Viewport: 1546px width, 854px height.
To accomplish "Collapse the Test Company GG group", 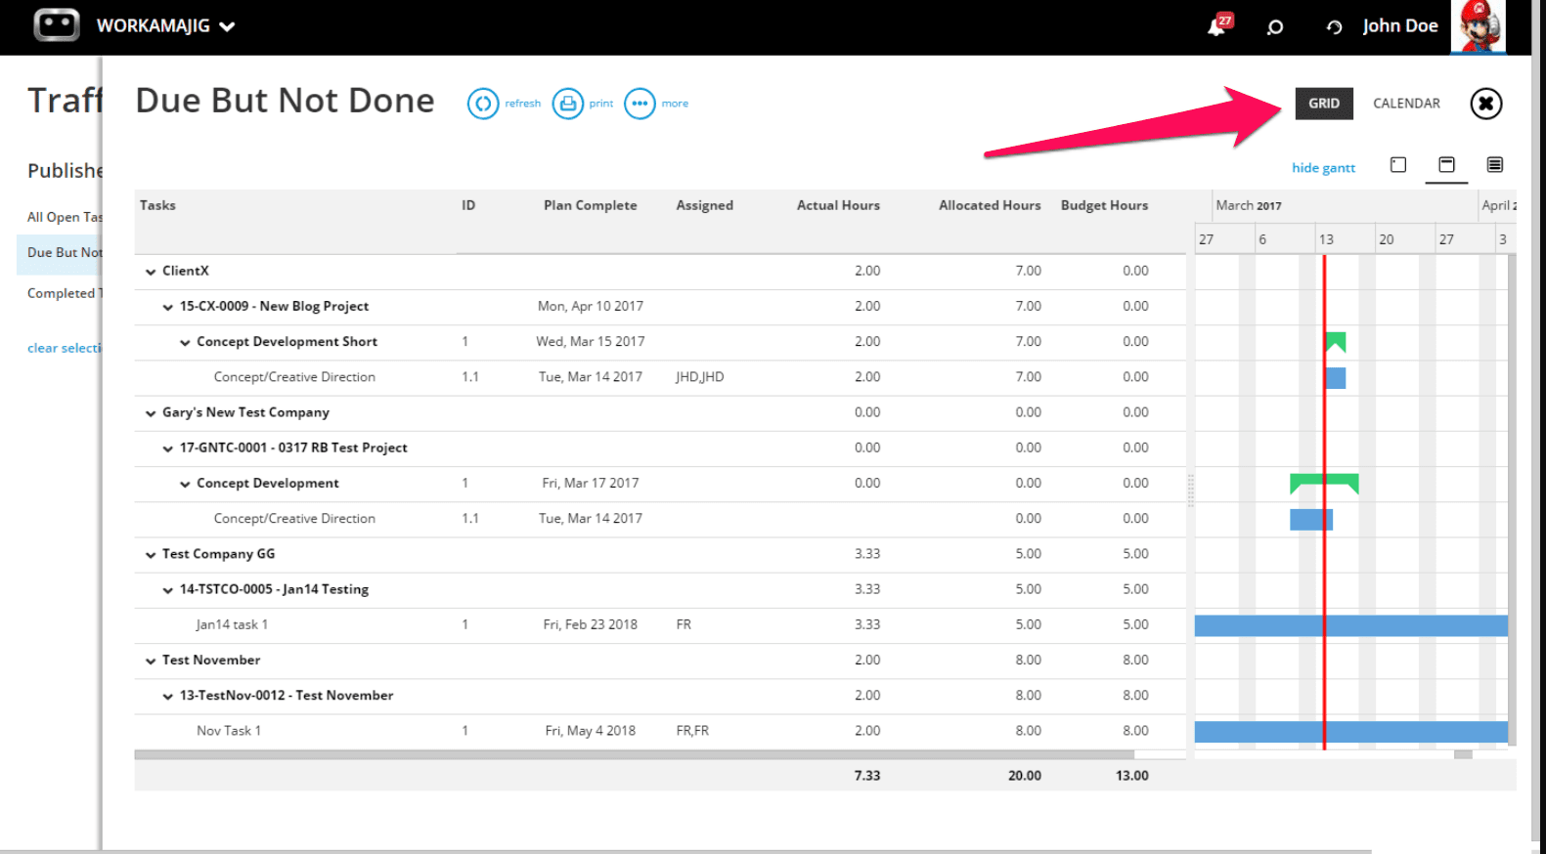I will pos(151,555).
